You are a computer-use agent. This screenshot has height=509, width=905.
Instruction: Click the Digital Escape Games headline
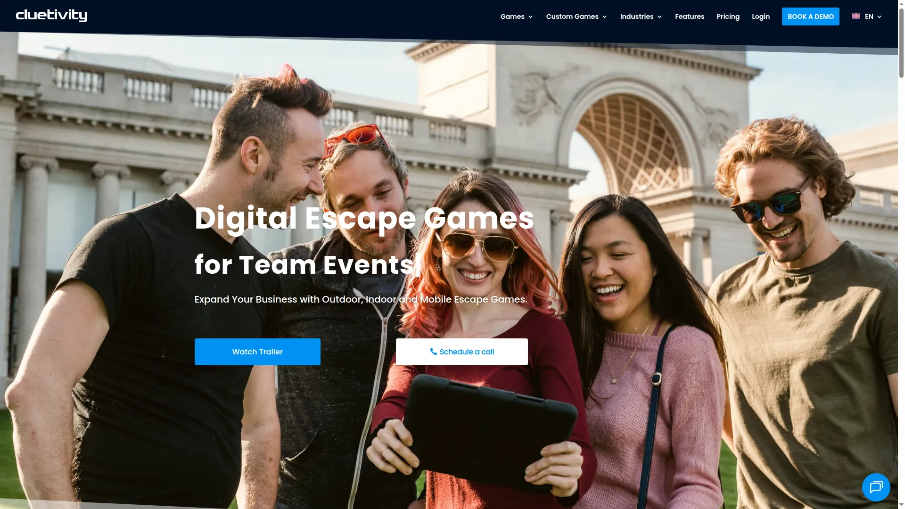point(364,219)
